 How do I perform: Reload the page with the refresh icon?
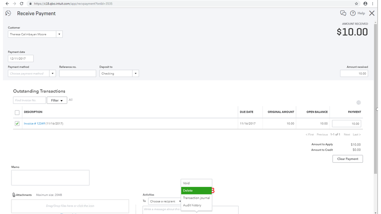[x=21, y=4]
